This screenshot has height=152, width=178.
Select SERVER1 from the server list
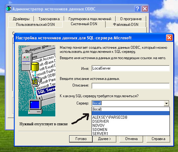pos(131,134)
